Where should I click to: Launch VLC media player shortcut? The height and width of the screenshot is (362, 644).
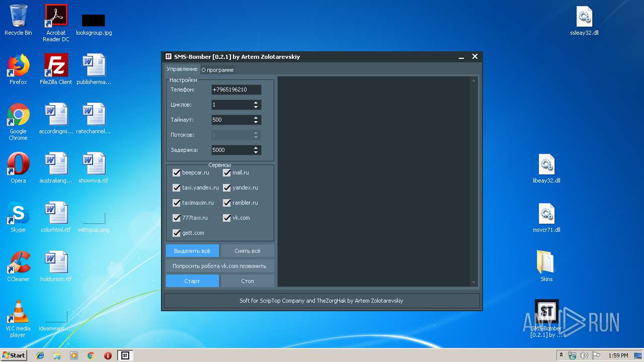pyautogui.click(x=18, y=319)
